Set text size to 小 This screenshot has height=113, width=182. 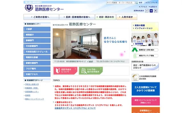(147, 11)
